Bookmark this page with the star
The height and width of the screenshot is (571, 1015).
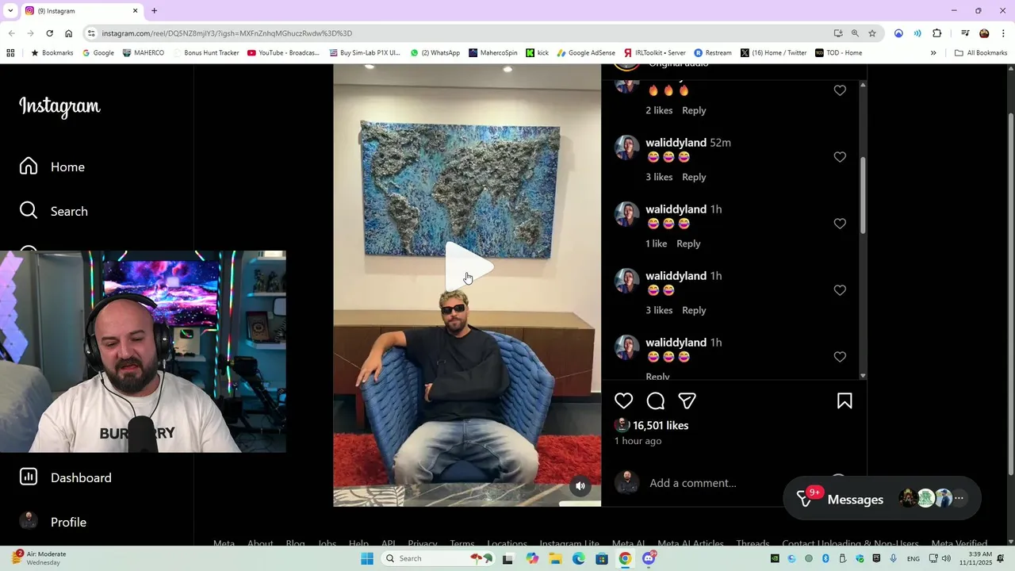click(x=872, y=33)
